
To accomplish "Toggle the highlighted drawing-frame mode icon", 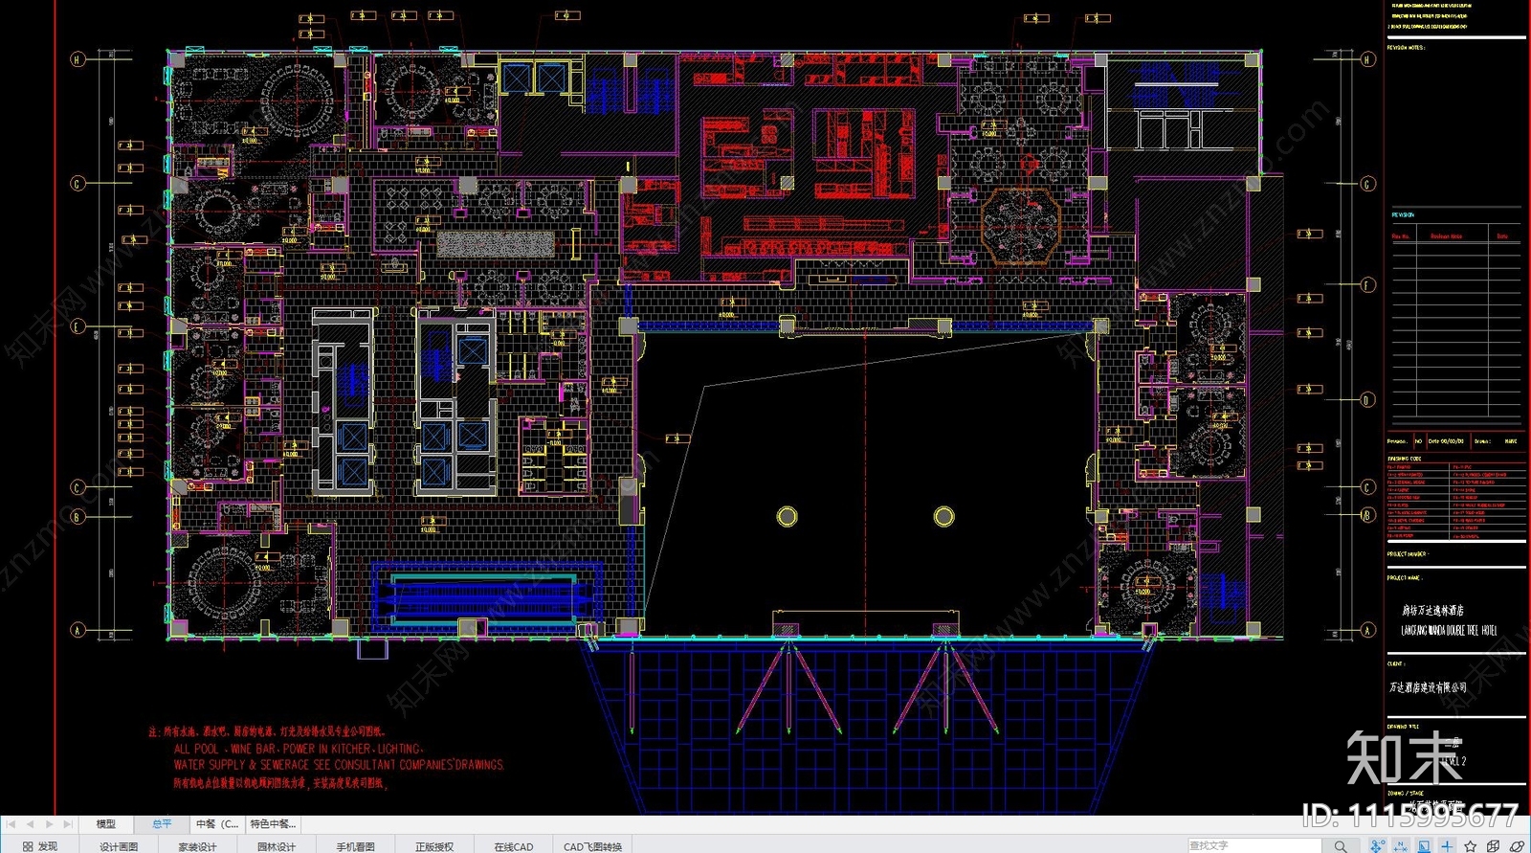I will 1424,845.
